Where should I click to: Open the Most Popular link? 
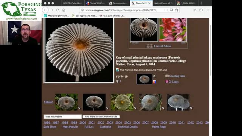click(x=70, y=127)
